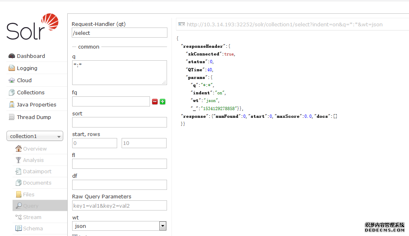Click the Logging icon

pyautogui.click(x=11, y=68)
